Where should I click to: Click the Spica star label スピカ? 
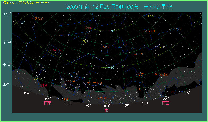[x=86, y=41]
